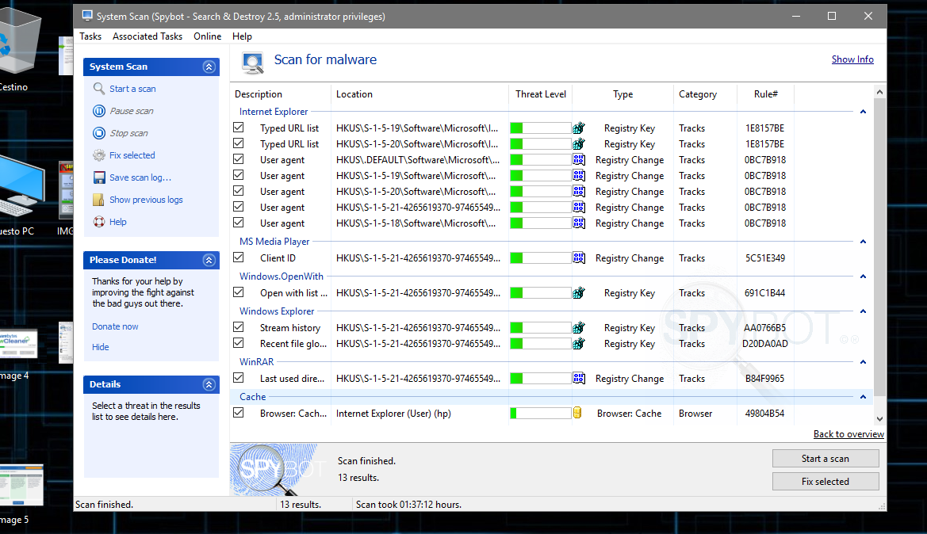Click the Show previous logs folder icon
Screen dimensions: 927x534
coord(99,200)
